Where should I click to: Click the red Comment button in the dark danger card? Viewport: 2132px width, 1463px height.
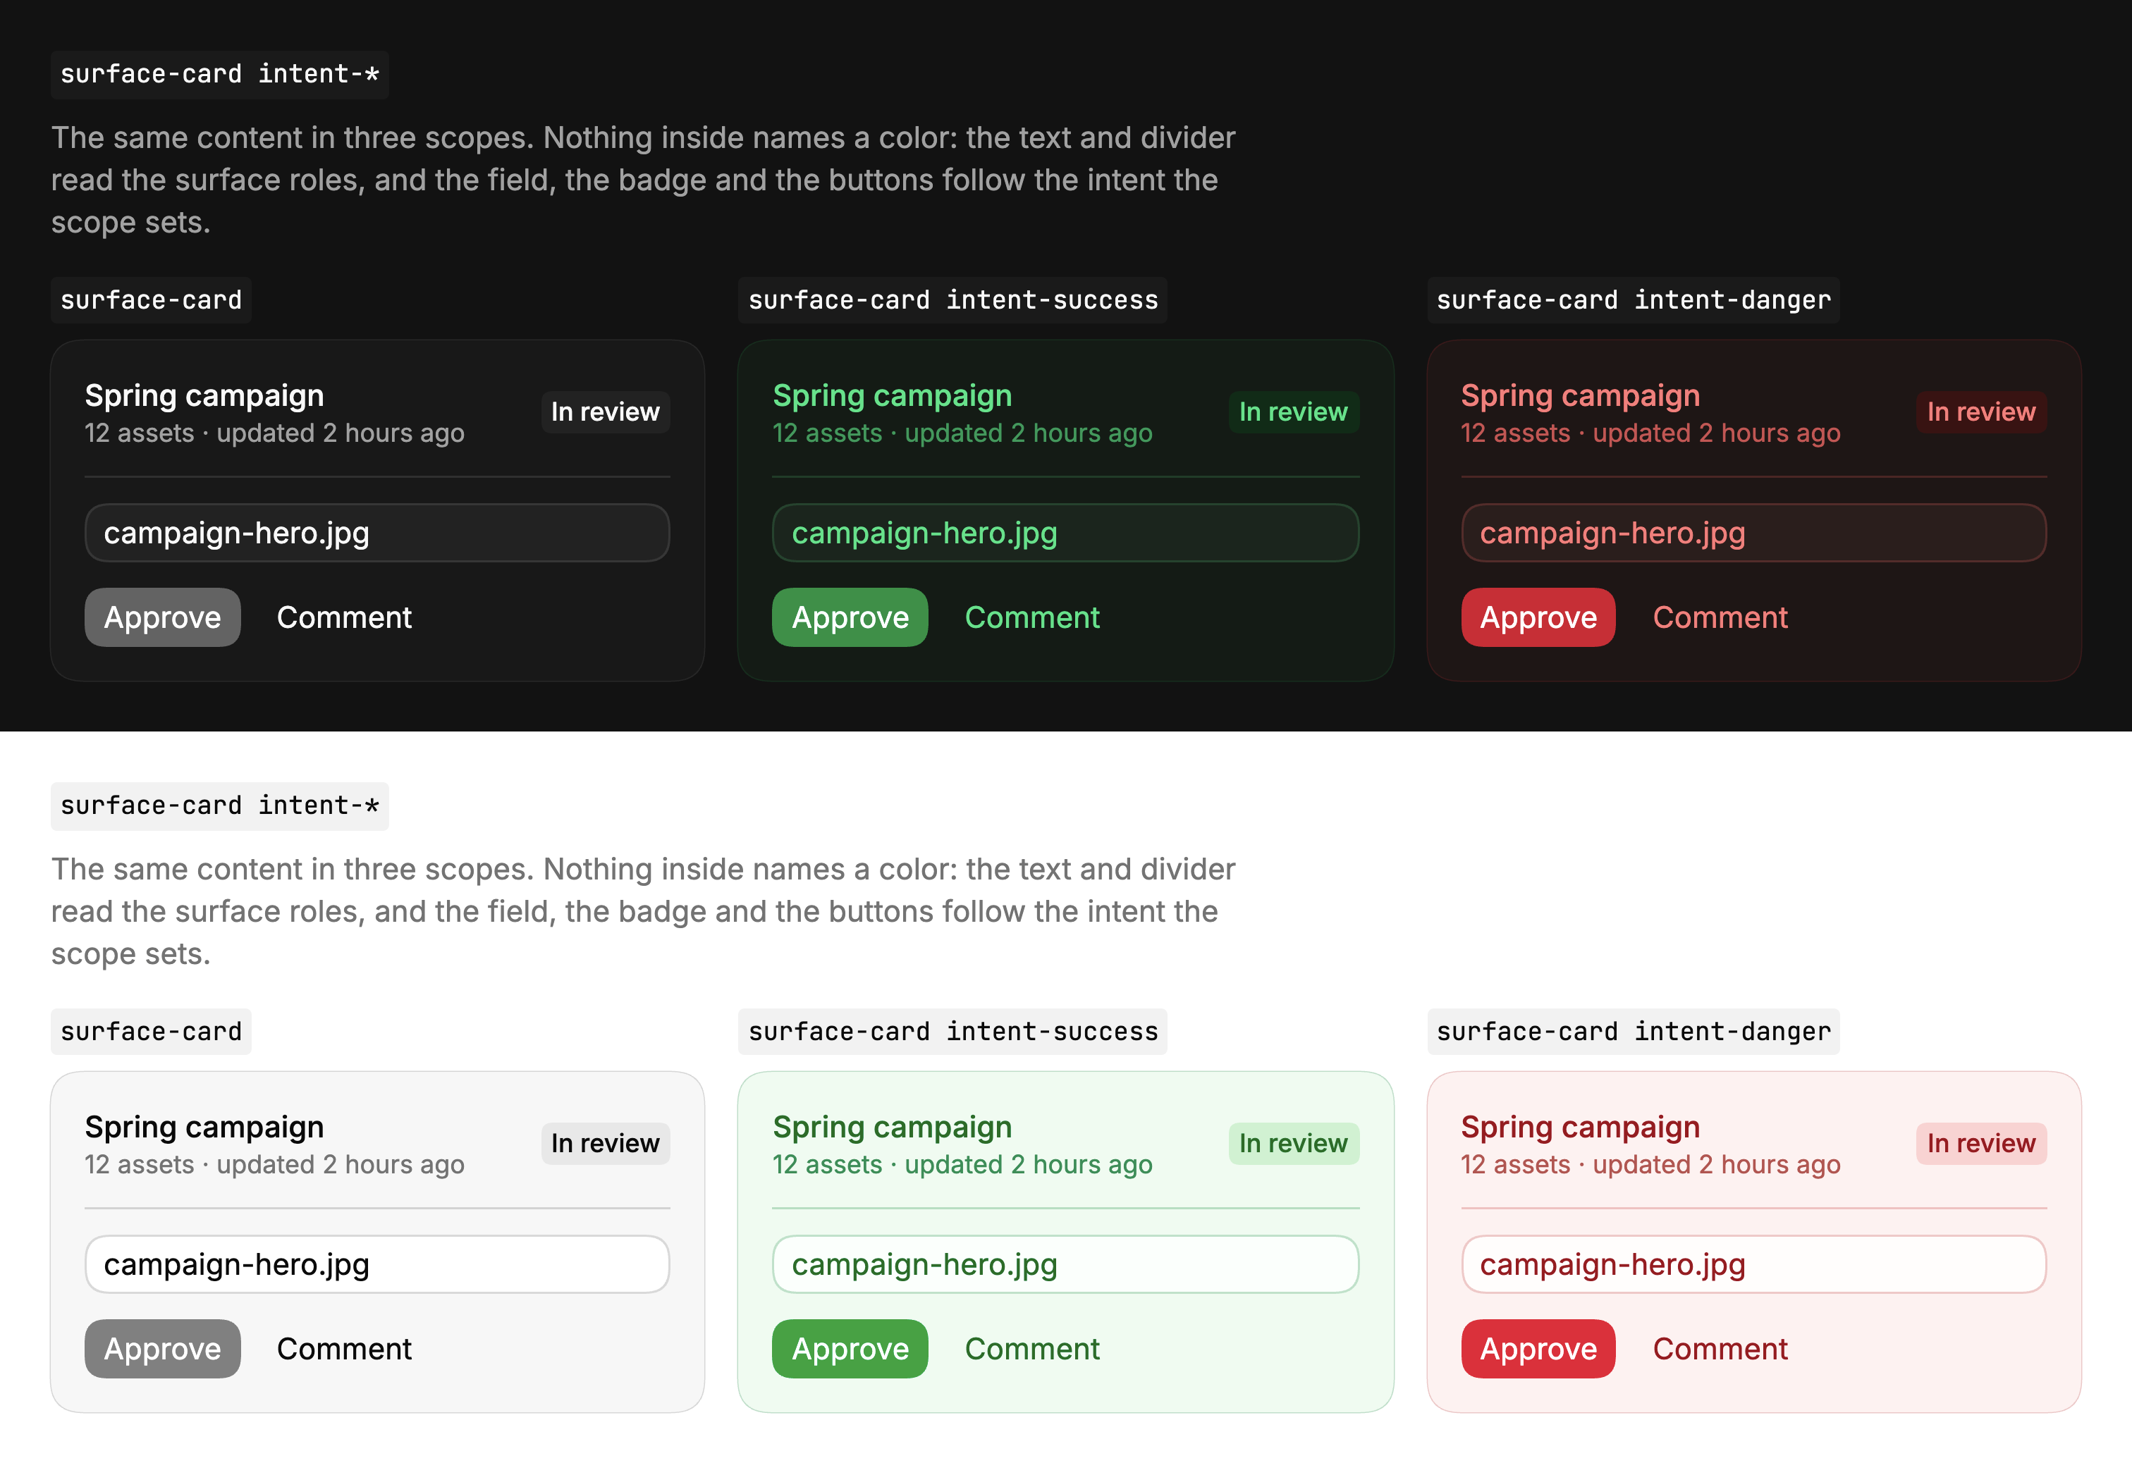(1720, 617)
